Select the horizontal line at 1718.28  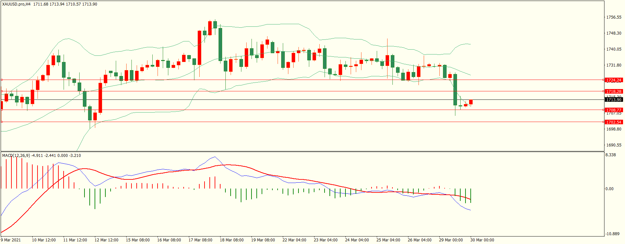[302, 91]
